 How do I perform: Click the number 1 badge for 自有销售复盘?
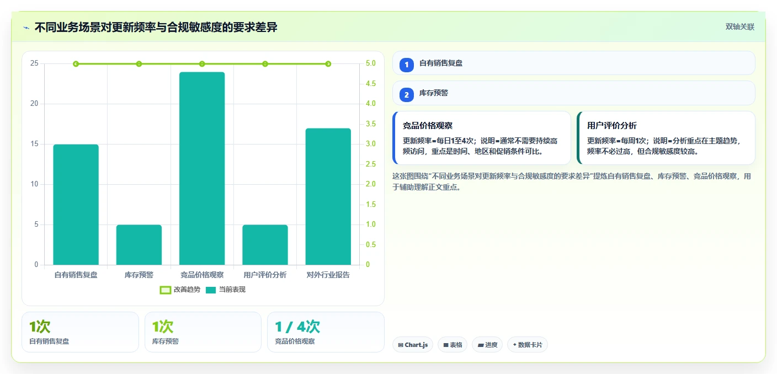[407, 65]
